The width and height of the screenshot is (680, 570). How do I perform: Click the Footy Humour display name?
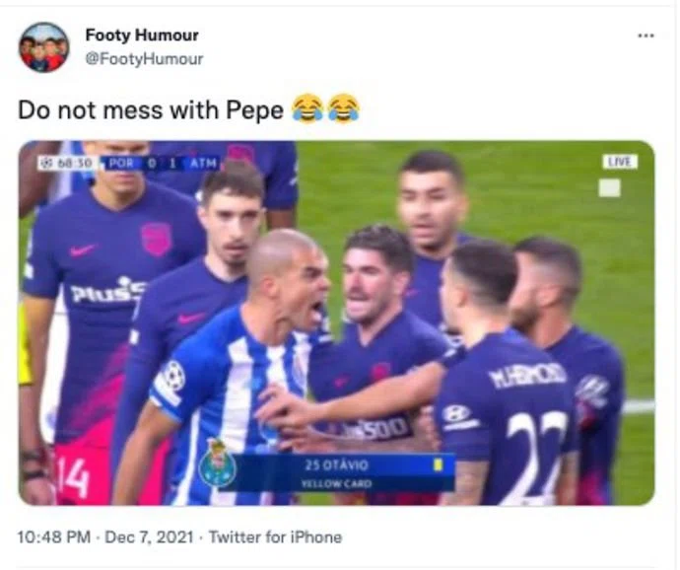[x=142, y=36]
